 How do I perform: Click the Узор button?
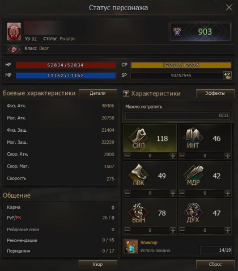coord(98,265)
